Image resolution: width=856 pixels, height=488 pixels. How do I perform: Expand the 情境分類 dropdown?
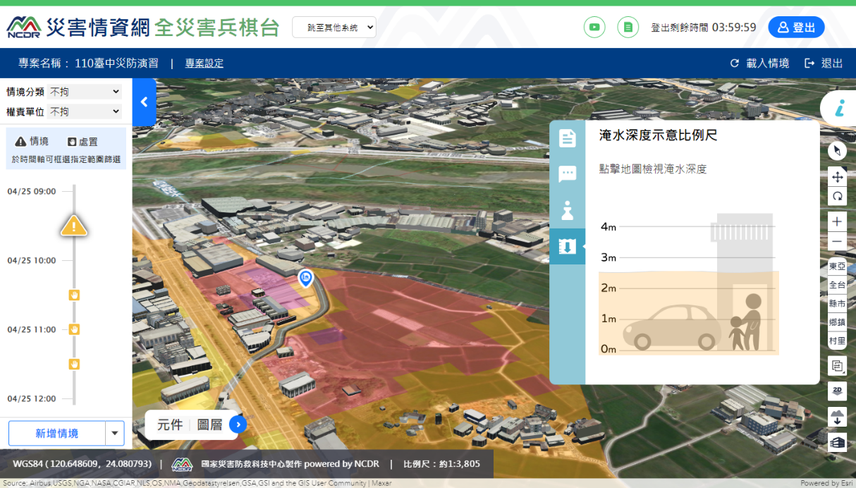85,92
